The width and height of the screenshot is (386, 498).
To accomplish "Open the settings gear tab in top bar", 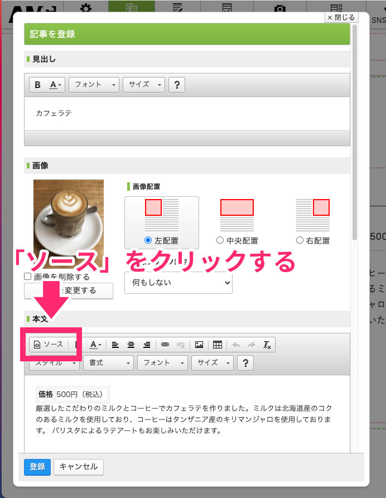I will pyautogui.click(x=85, y=9).
